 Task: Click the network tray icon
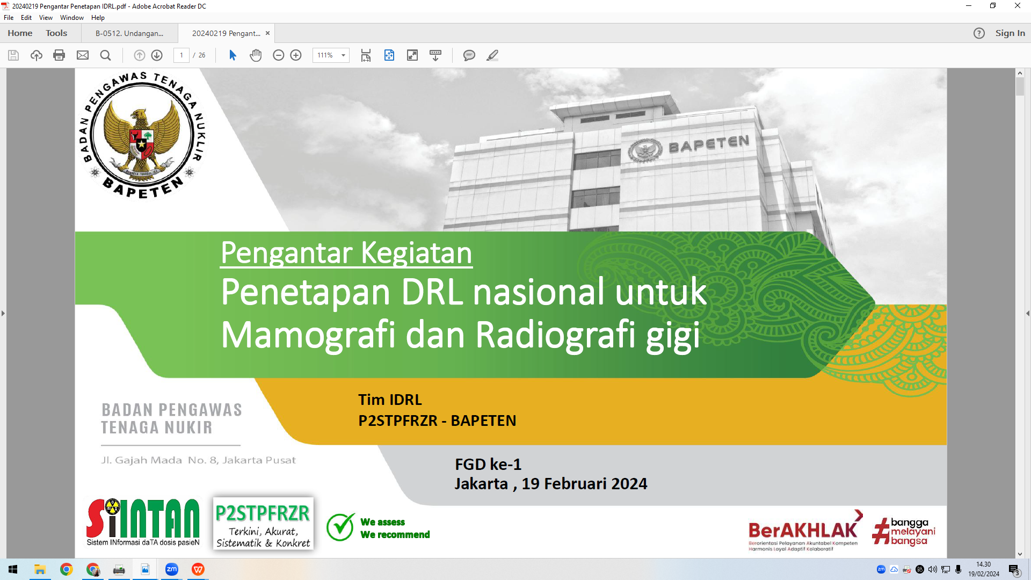946,569
